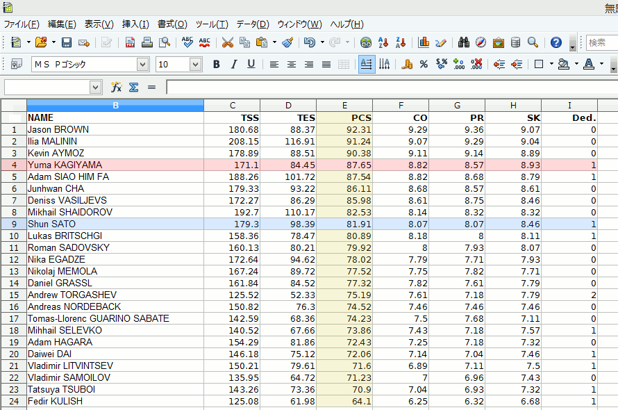Decrease indent in the formatting toolbar
618x410 pixels.
click(x=499, y=64)
